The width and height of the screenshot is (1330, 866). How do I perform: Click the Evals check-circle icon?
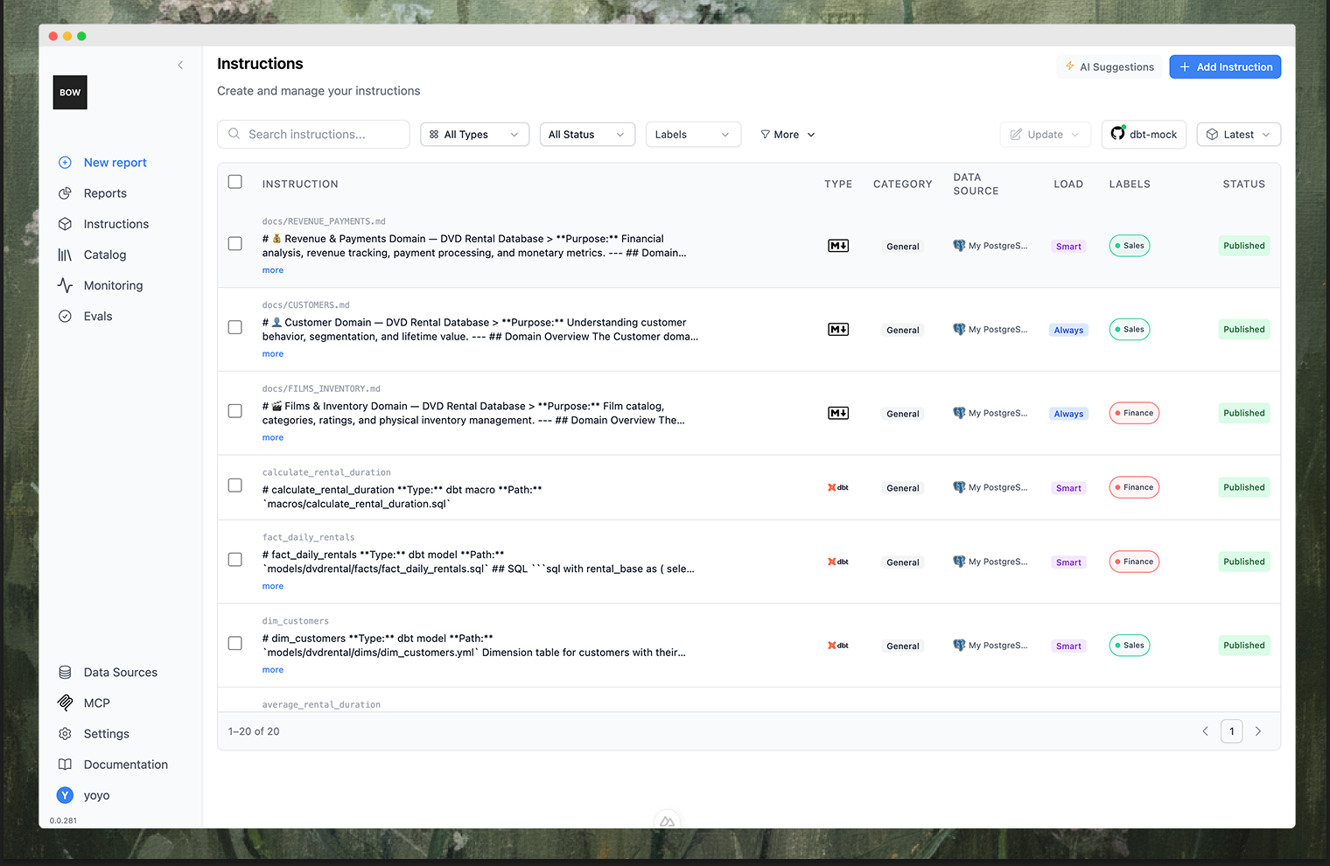(65, 317)
